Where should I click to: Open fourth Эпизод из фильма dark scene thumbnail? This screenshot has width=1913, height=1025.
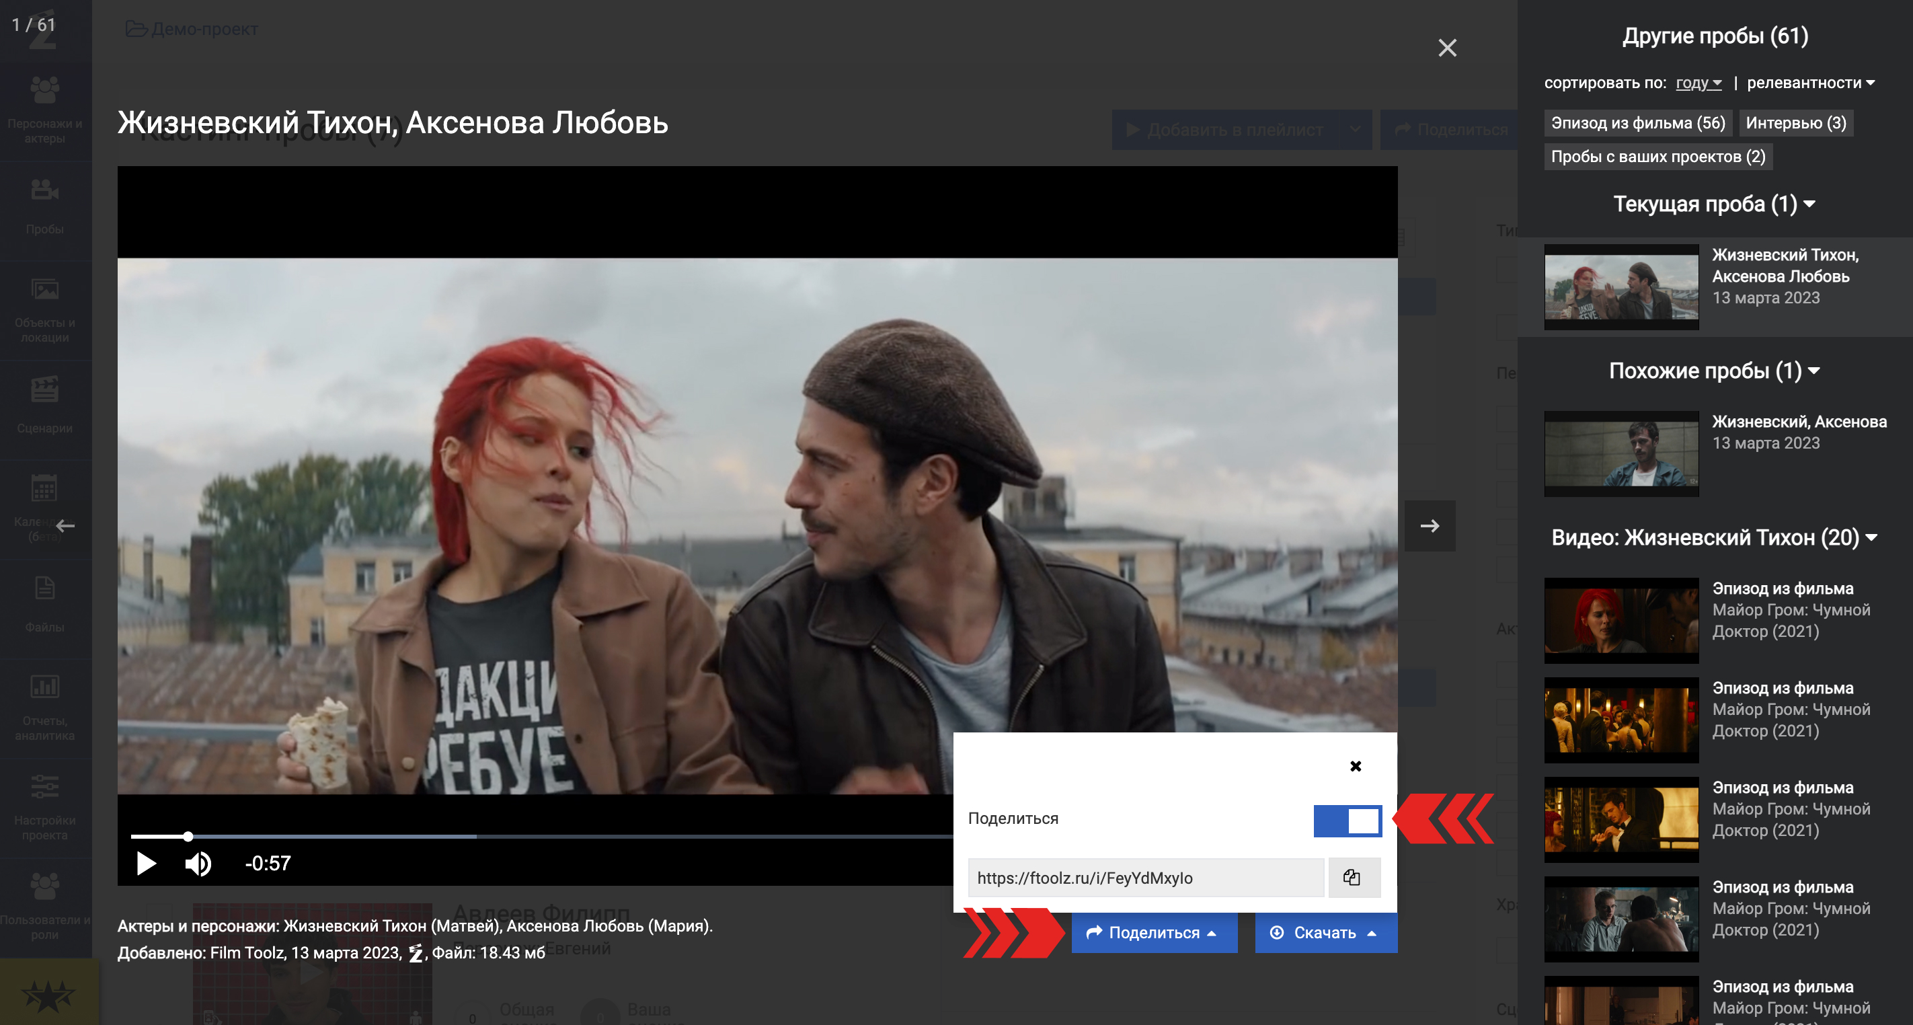point(1621,919)
